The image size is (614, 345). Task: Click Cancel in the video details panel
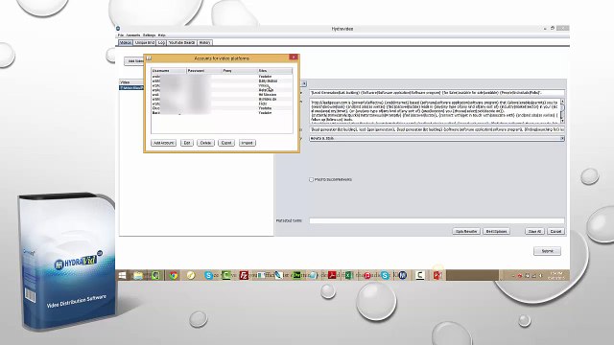555,231
